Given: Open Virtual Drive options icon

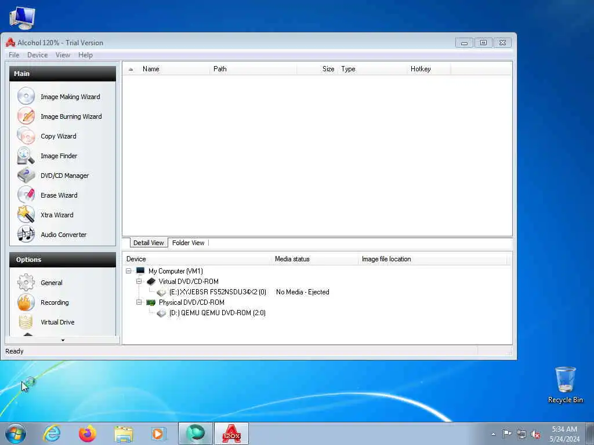Looking at the screenshot, I should (26, 322).
